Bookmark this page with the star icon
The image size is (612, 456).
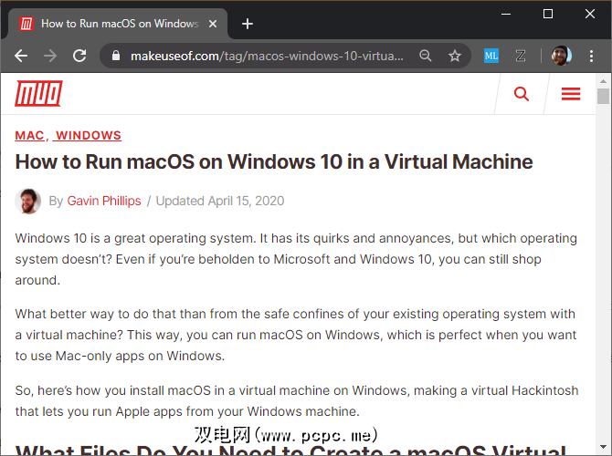455,56
